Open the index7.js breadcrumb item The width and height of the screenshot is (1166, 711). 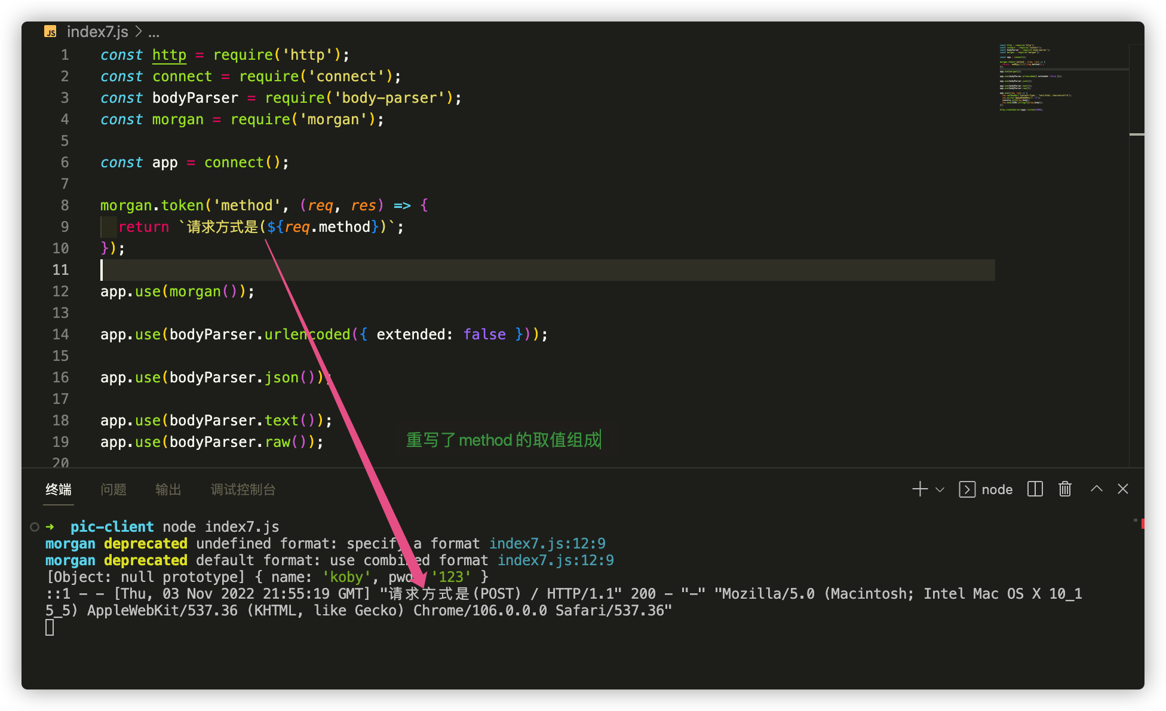tap(97, 32)
